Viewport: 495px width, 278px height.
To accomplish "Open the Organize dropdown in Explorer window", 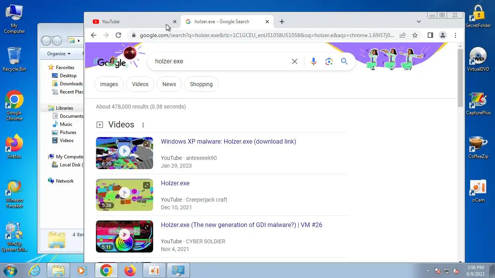I will coord(59,54).
